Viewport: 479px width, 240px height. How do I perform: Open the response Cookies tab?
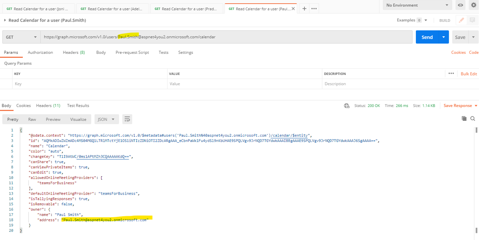(24, 106)
